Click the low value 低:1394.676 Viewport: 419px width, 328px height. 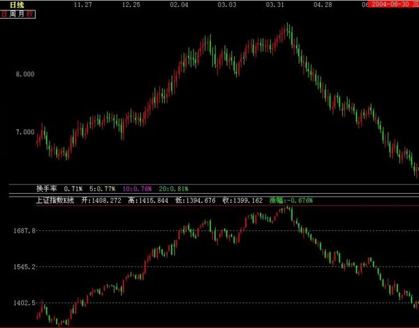pyautogui.click(x=196, y=200)
